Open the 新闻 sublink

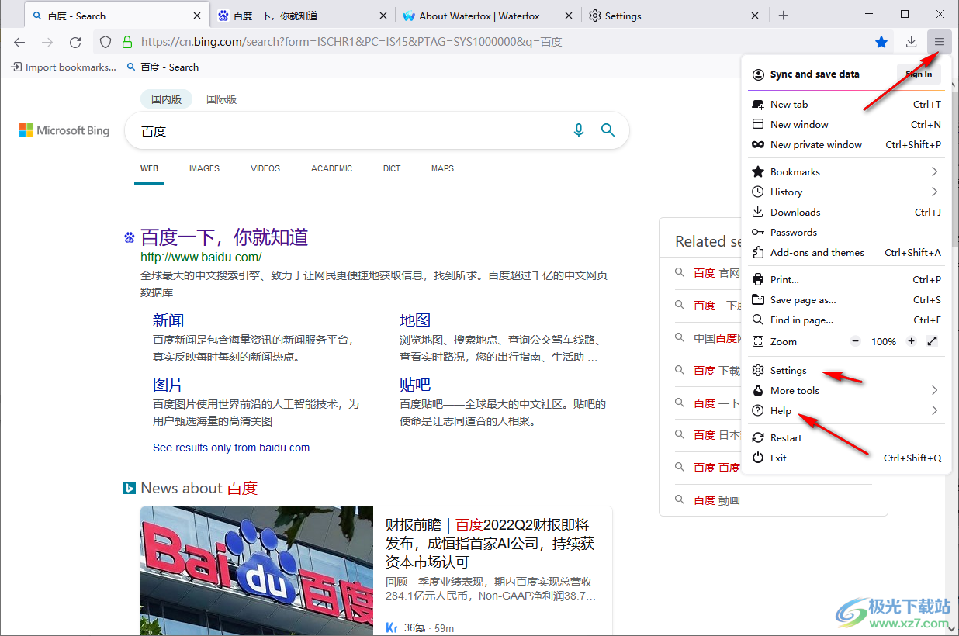pyautogui.click(x=168, y=320)
